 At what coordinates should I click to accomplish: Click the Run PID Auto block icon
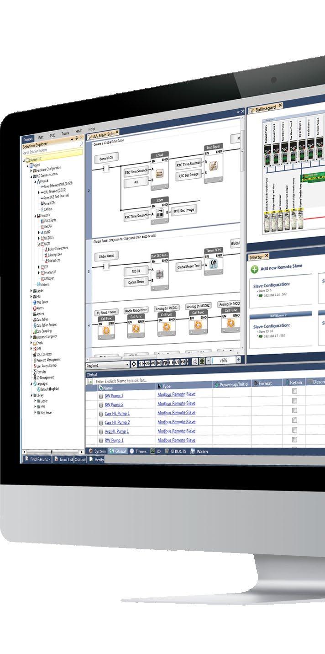[x=159, y=275]
